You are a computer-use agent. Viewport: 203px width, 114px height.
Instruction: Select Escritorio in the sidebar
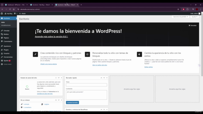click(8, 18)
